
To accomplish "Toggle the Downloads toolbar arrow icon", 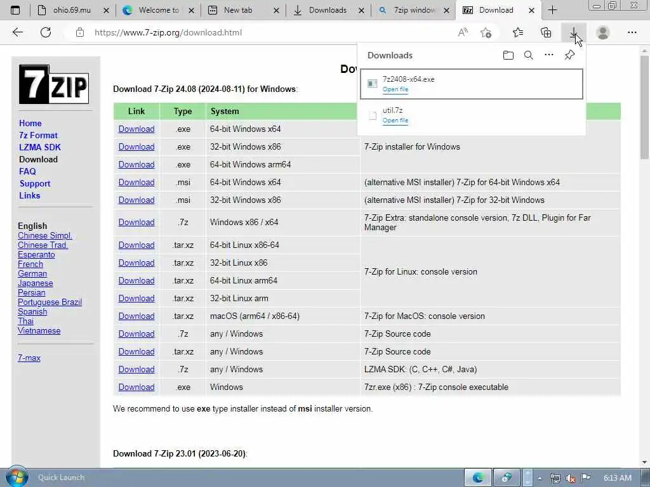I will pyautogui.click(x=574, y=32).
